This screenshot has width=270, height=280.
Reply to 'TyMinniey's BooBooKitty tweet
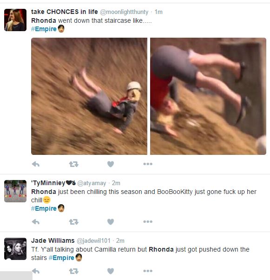36,221
